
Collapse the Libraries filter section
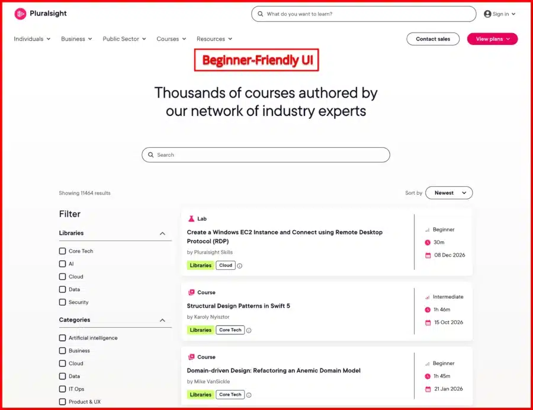point(163,233)
